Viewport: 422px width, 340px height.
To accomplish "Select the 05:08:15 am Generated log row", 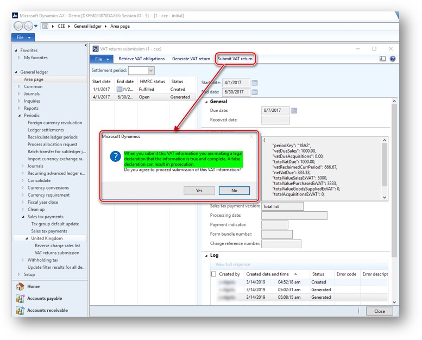I will [299, 297].
